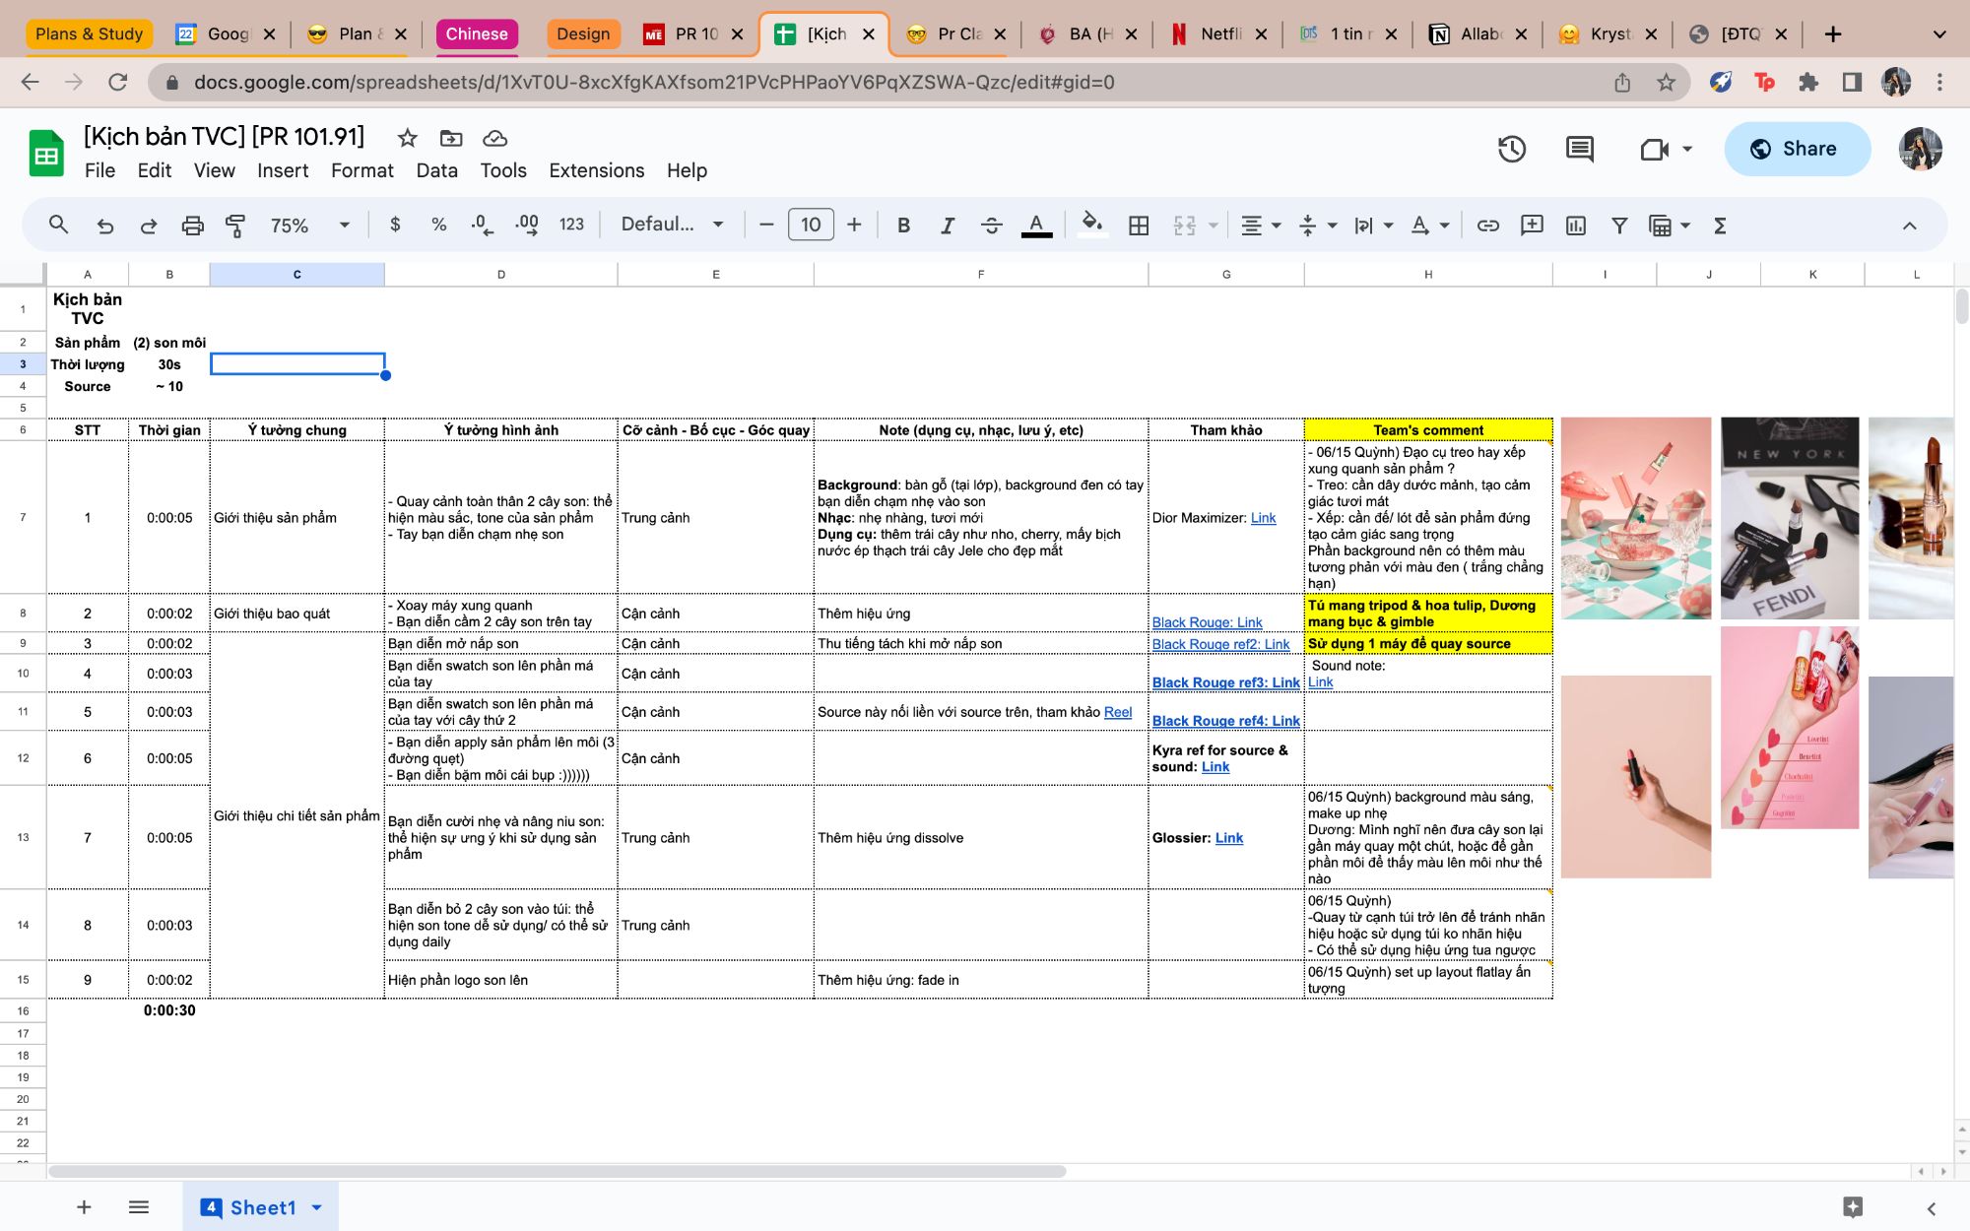Click the Share button
Image resolution: width=1970 pixels, height=1231 pixels.
[1797, 149]
